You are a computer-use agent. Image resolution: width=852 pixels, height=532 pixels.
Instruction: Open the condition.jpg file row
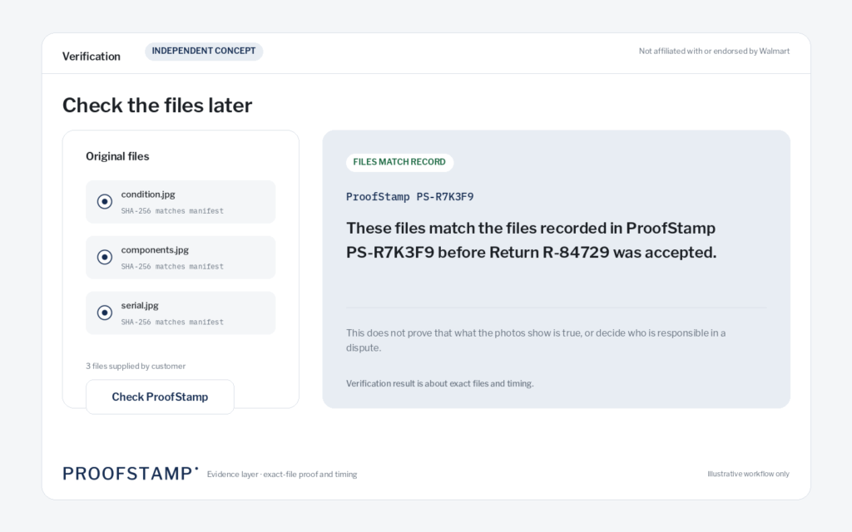(x=181, y=202)
